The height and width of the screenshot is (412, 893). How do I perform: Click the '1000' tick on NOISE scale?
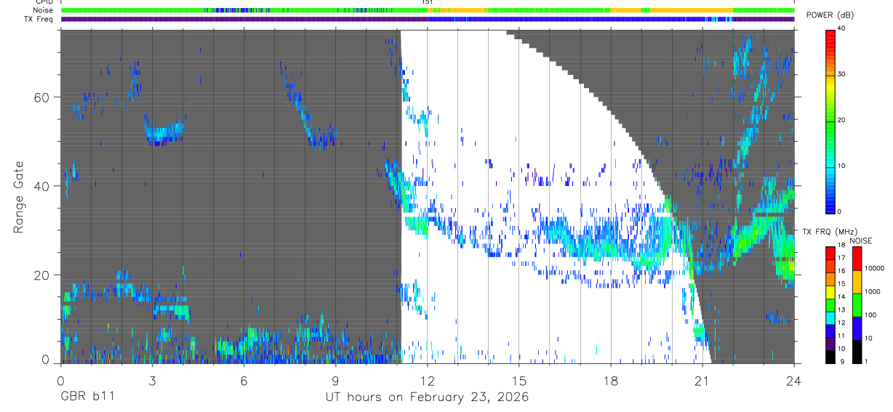click(871, 291)
